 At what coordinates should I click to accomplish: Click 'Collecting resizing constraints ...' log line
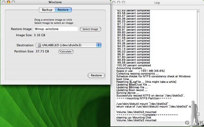[137, 74]
